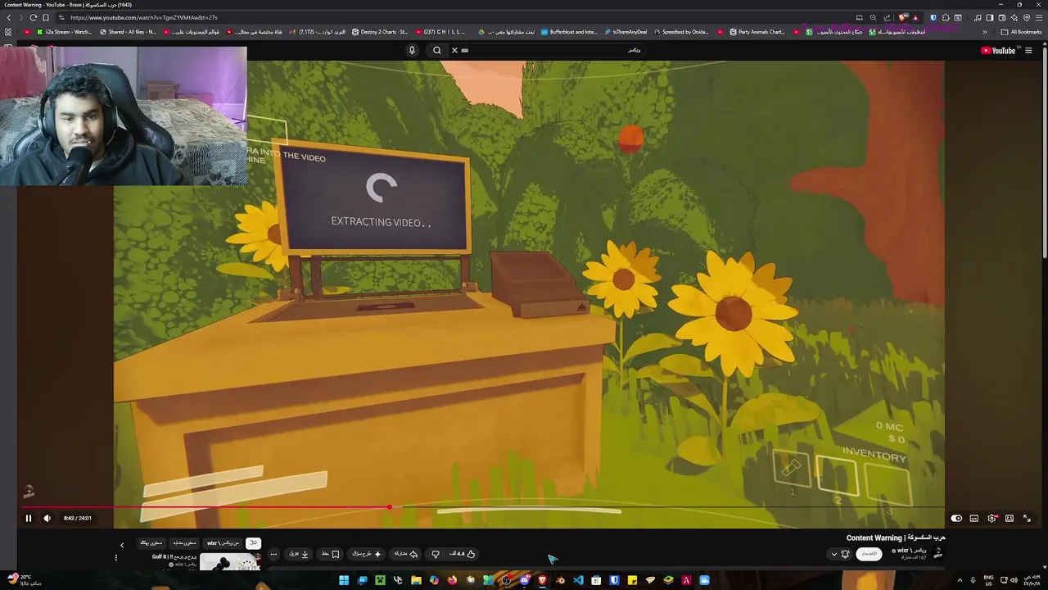This screenshot has width=1048, height=590.
Task: Click the sparkle Ask button
Action: (x=366, y=554)
